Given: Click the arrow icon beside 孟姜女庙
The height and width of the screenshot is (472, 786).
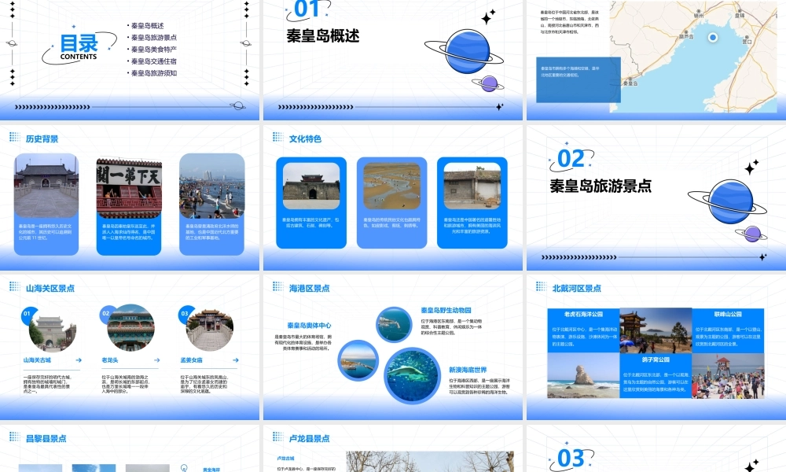Looking at the screenshot, I should pyautogui.click(x=236, y=360).
